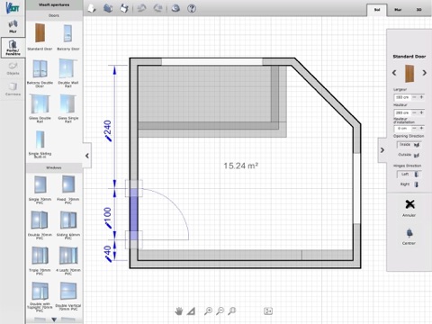The width and height of the screenshot is (432, 324).
Task: Set hinges direction to Left
Action: (409, 174)
